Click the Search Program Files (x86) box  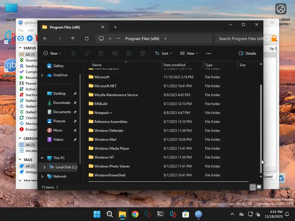(x=239, y=39)
